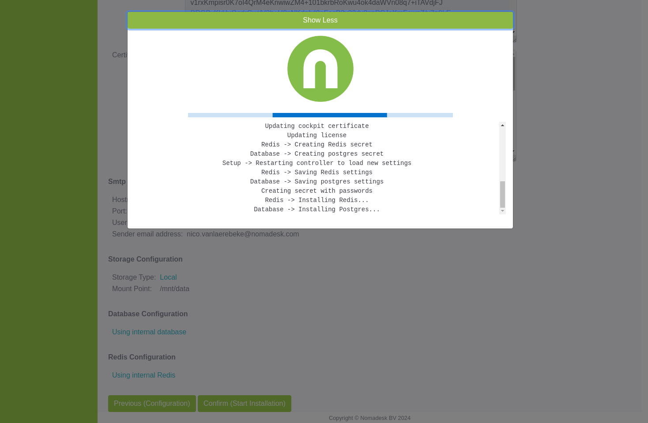Click the Show Less button
This screenshot has height=423, width=648.
click(x=320, y=20)
